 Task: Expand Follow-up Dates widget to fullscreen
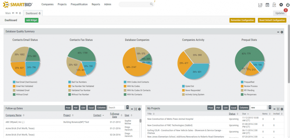(x=135, y=109)
